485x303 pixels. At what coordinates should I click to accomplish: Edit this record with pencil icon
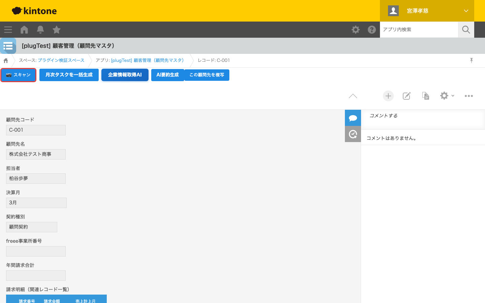click(x=407, y=96)
